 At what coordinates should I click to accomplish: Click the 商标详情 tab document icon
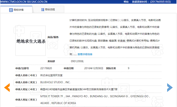tap(11, 10)
